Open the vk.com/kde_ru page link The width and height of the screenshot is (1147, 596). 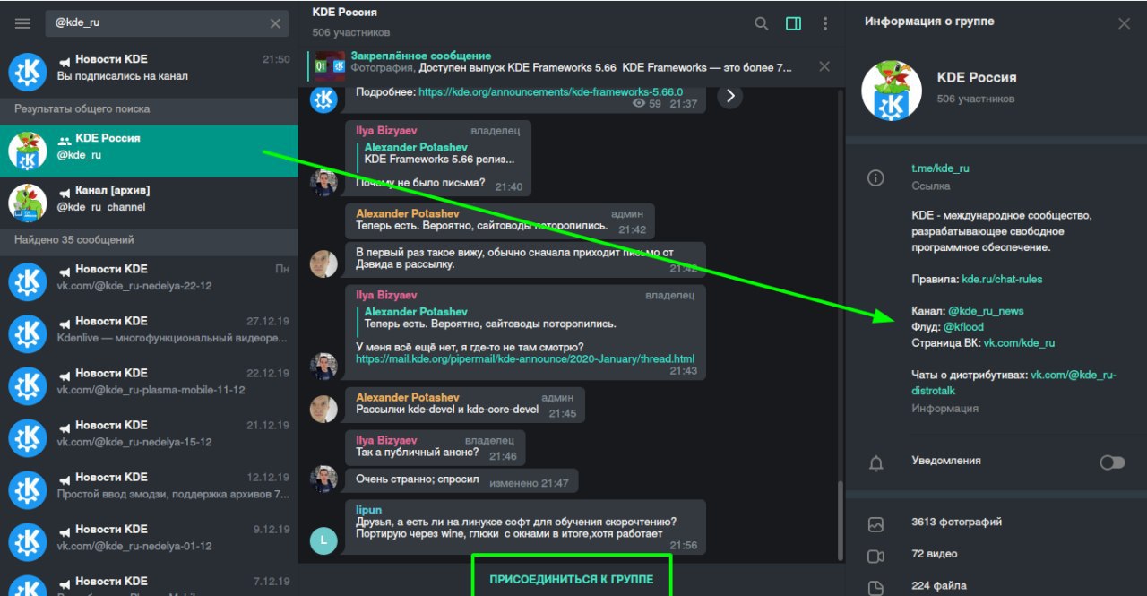pos(1019,343)
